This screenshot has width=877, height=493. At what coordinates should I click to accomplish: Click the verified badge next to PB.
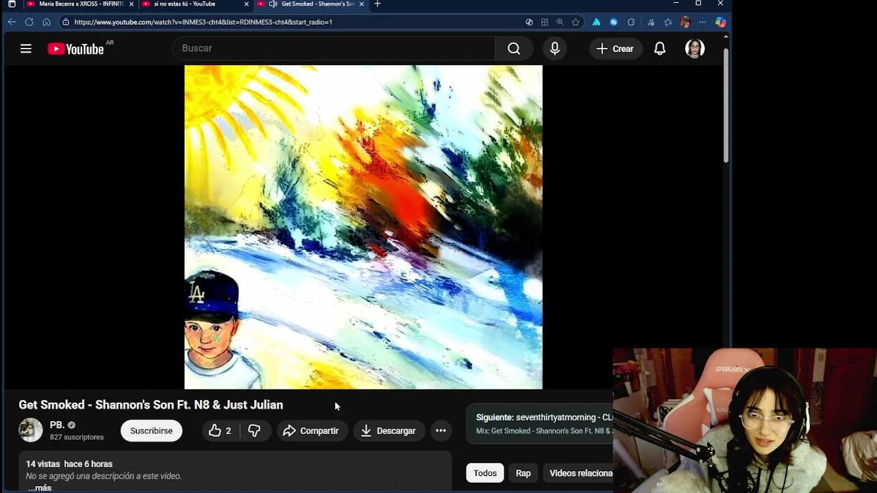click(71, 425)
